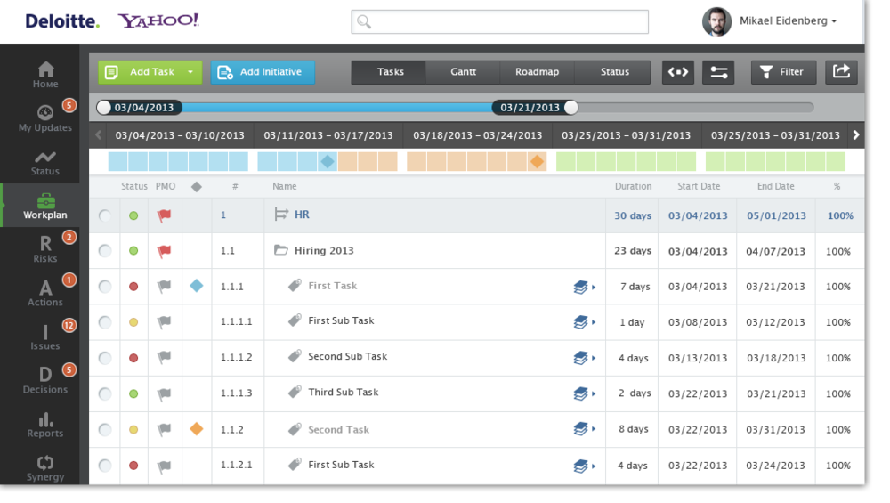The image size is (890, 503).
Task: Select the radio button for row 1.1.2
Action: pos(105,430)
